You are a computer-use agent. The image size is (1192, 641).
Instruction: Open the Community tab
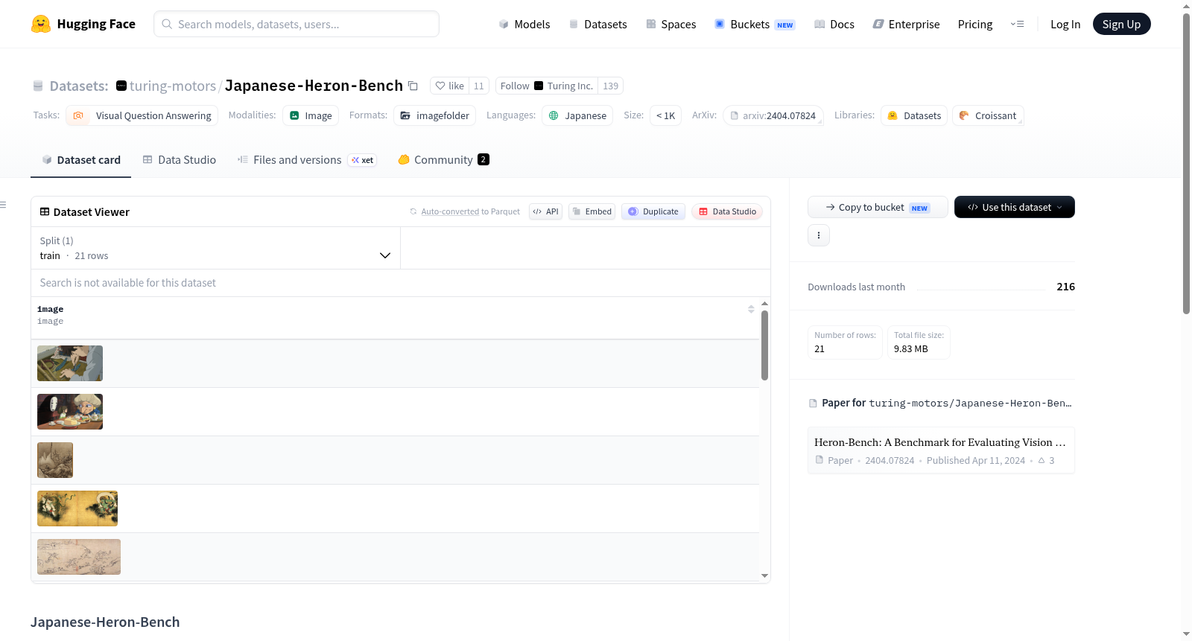point(444,159)
